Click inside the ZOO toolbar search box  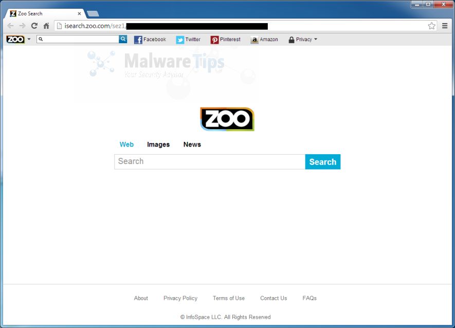click(x=78, y=39)
